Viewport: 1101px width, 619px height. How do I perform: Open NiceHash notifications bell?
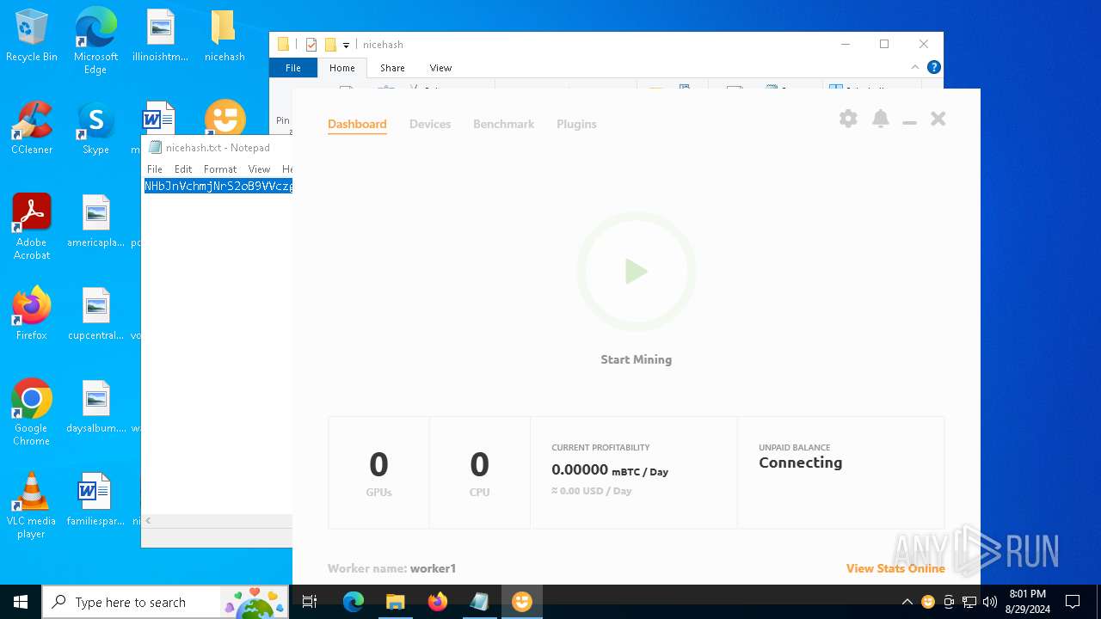[x=881, y=119]
